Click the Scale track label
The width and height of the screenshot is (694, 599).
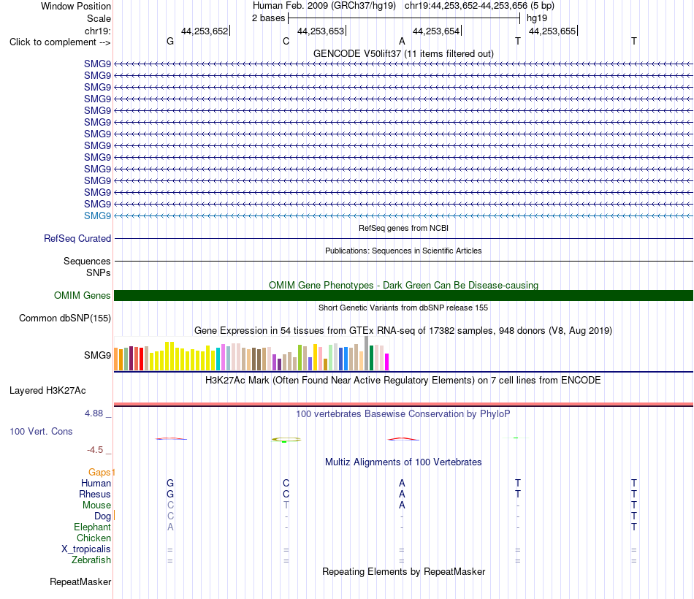[99, 18]
